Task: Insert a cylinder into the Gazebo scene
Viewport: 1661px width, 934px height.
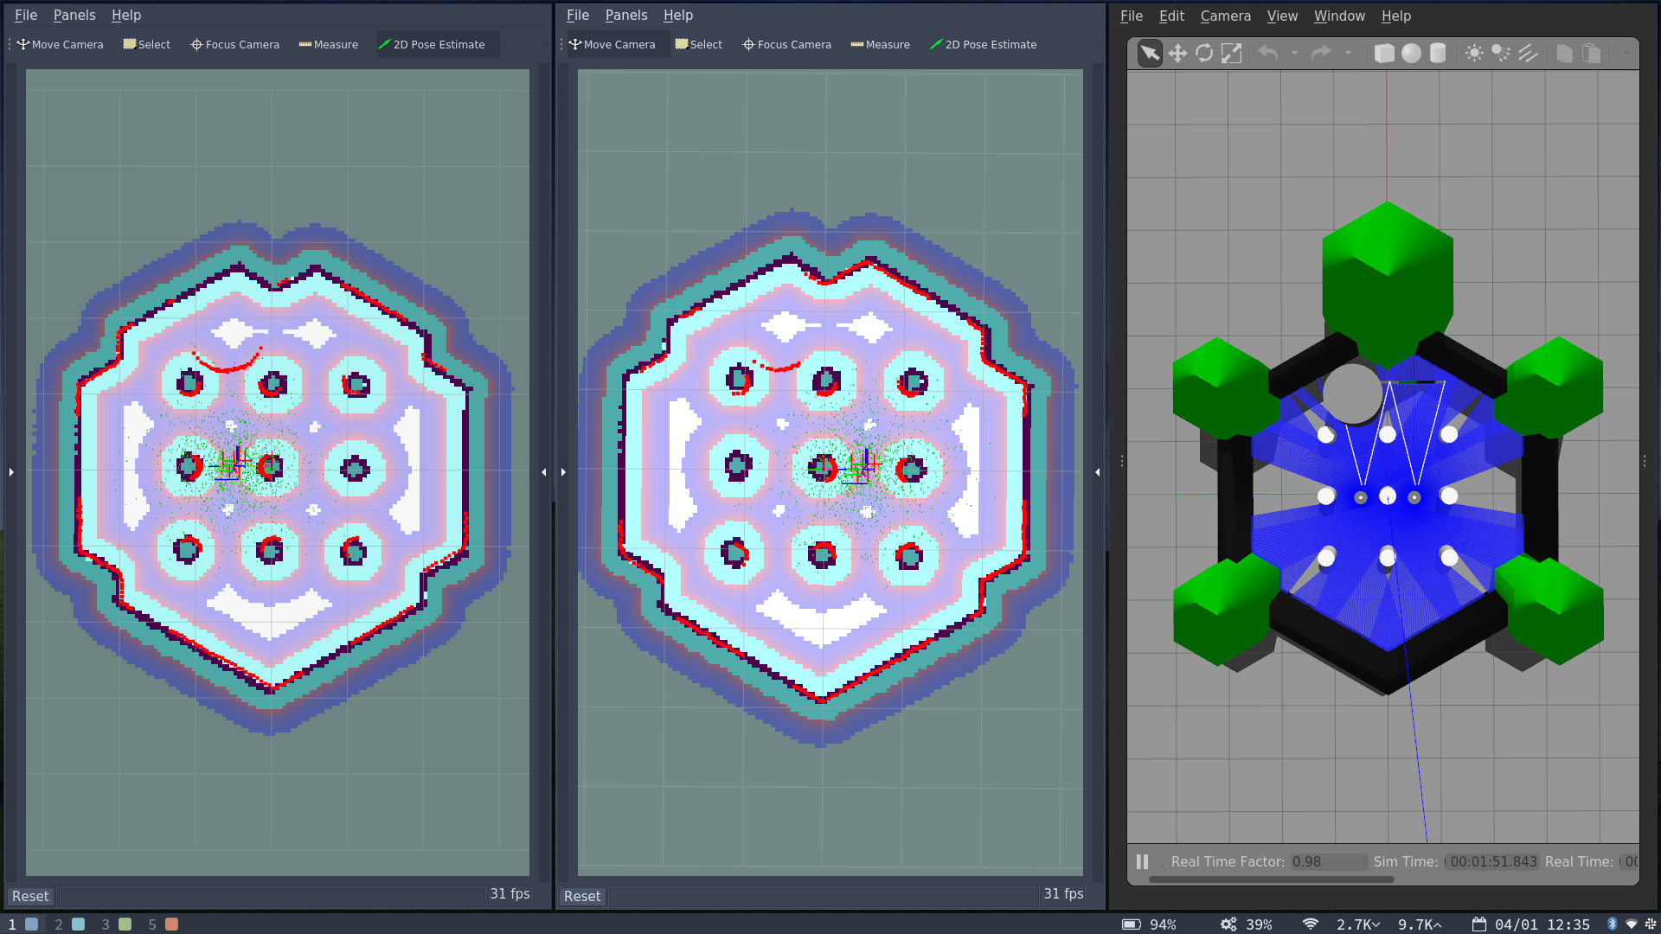Action: tap(1438, 53)
